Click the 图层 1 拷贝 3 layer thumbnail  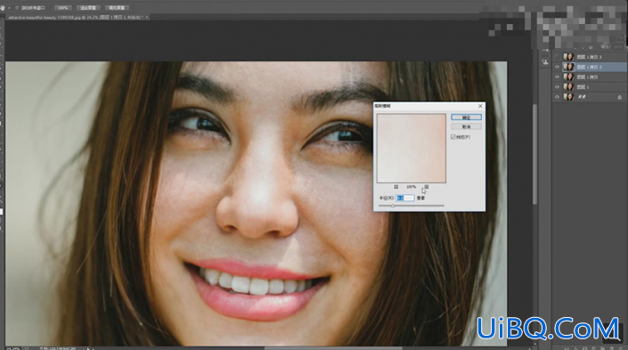[568, 57]
